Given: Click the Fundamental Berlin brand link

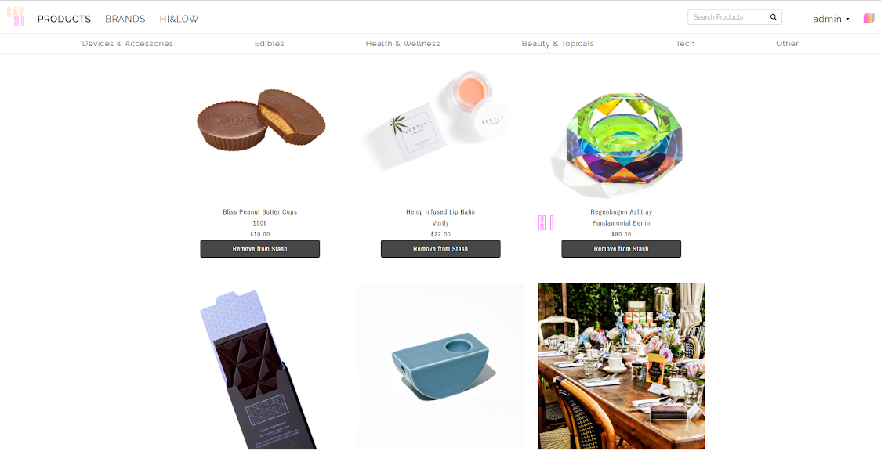Looking at the screenshot, I should pyautogui.click(x=622, y=223).
